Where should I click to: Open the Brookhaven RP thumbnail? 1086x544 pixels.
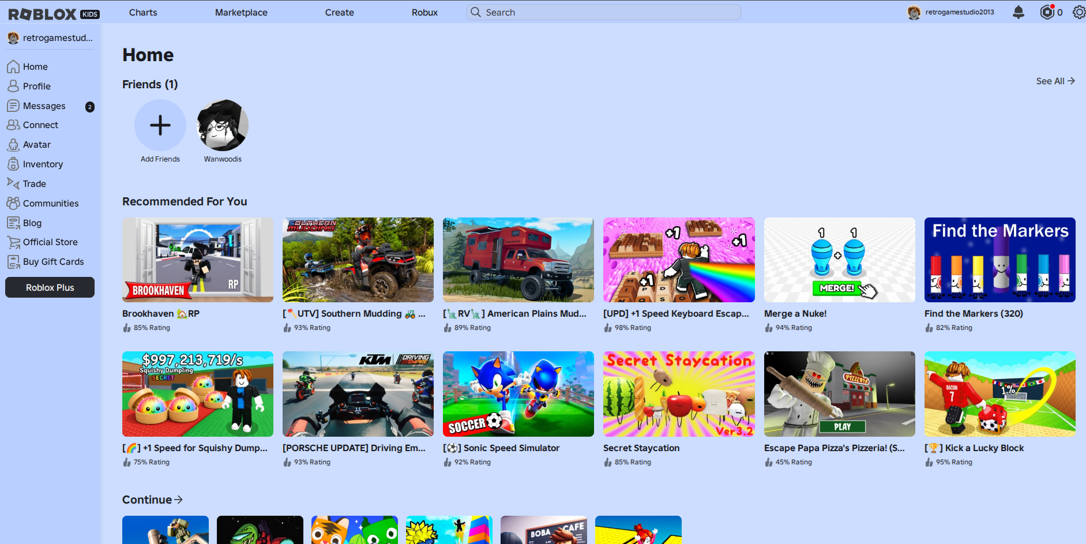pos(198,260)
